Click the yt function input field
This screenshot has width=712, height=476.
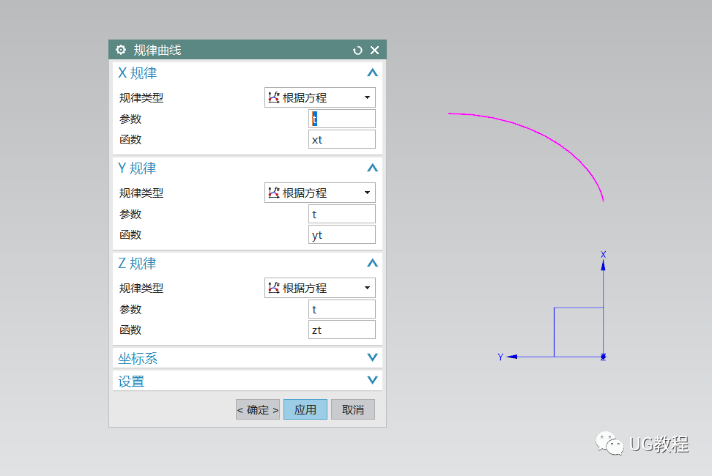[341, 234]
